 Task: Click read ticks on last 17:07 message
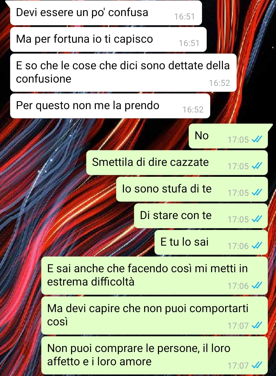257,365
